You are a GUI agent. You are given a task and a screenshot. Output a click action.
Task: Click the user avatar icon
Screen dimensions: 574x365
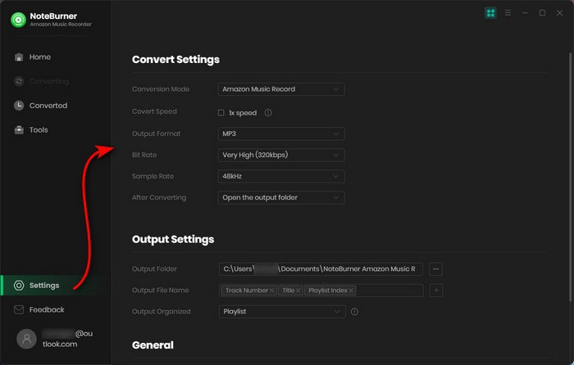[x=26, y=339]
